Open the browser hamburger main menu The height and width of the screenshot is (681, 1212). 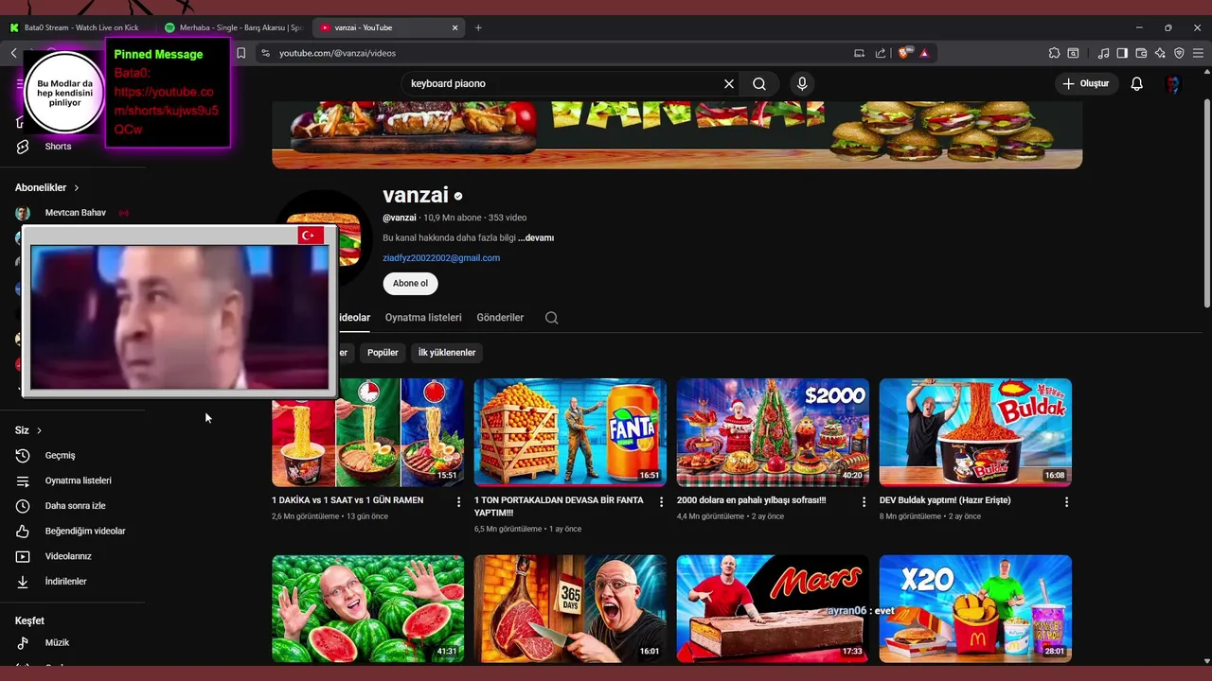(1199, 53)
